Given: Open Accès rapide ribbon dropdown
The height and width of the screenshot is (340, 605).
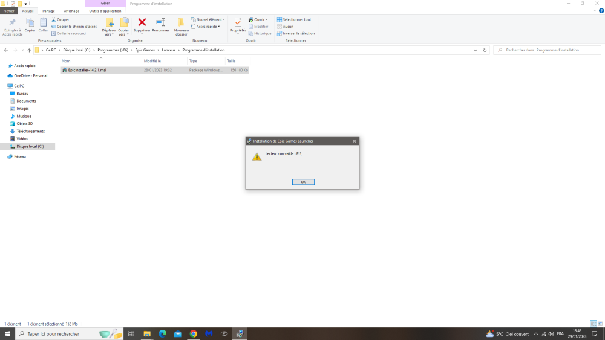Looking at the screenshot, I should pos(205,27).
